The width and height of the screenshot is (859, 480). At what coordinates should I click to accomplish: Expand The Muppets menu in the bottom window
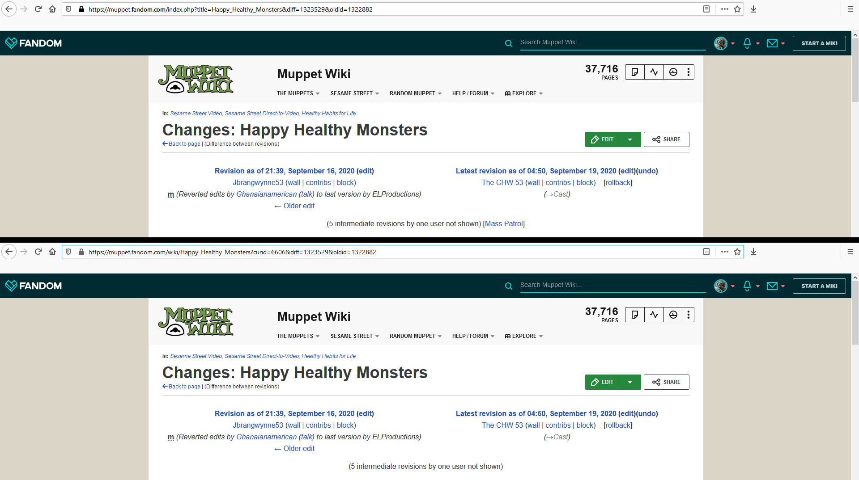click(298, 336)
